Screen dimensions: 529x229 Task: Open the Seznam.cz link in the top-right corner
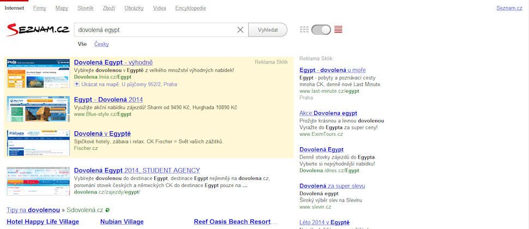(509, 8)
